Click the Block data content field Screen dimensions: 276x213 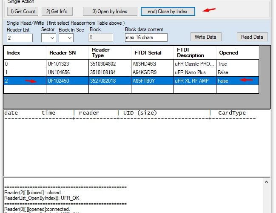click(x=146, y=37)
